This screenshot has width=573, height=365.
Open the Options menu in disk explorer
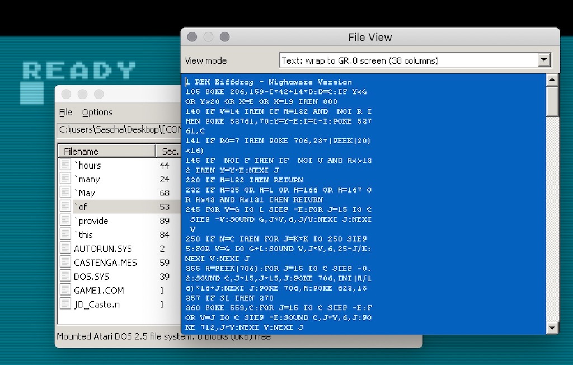click(97, 113)
